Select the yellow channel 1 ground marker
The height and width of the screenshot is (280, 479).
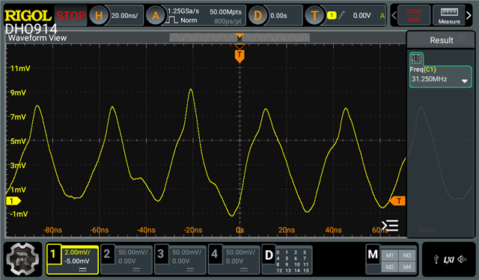13,201
